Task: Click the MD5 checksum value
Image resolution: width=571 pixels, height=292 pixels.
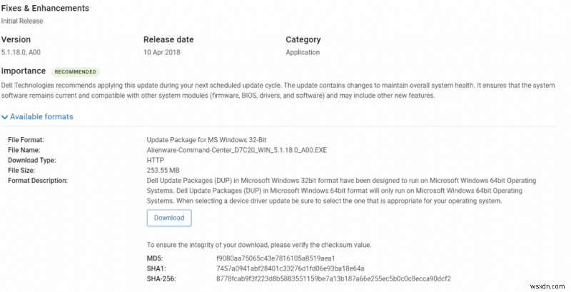Action: pyautogui.click(x=276, y=258)
